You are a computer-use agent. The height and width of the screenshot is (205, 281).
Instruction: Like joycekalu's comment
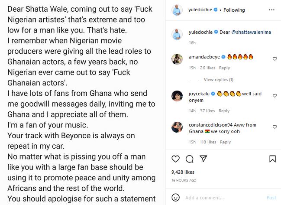pos(275,95)
